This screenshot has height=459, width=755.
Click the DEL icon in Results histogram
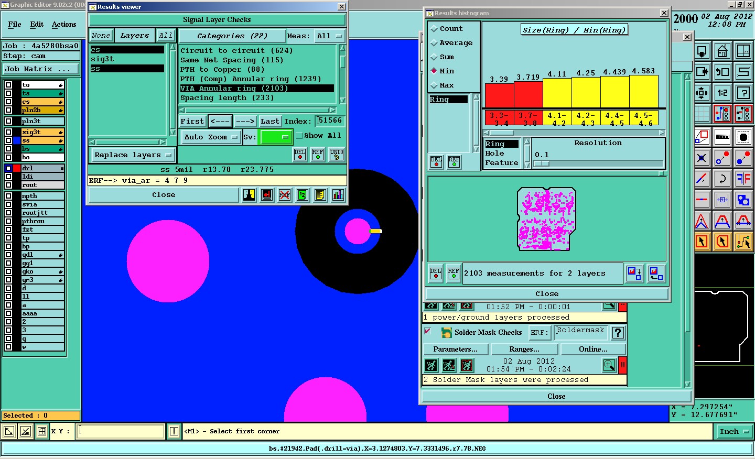point(436,162)
